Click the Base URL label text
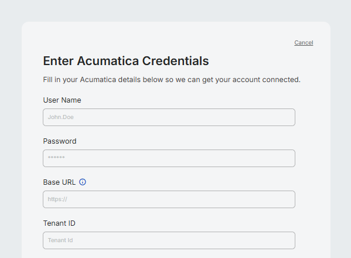351x258 pixels. point(59,182)
